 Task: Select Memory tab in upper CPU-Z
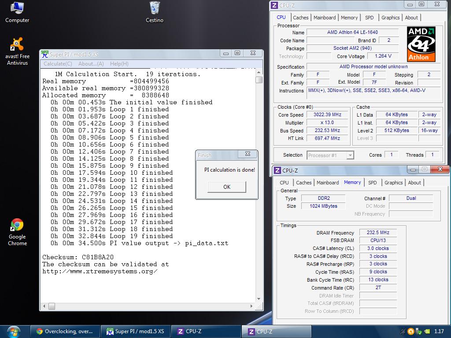click(349, 18)
